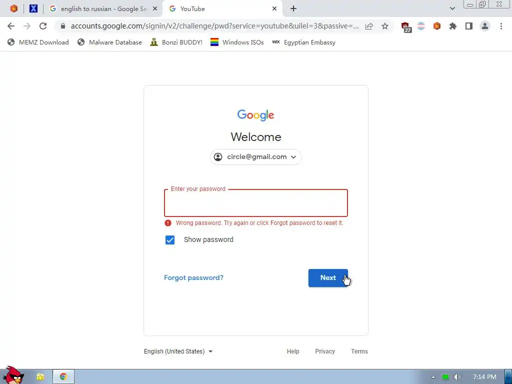Click the browser forward arrow
Image resolution: width=512 pixels, height=384 pixels.
point(27,26)
